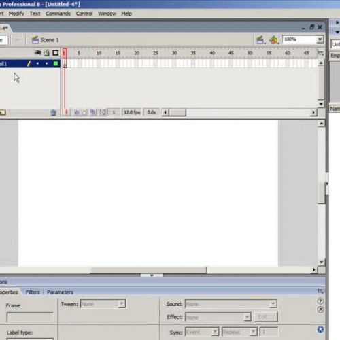
Task: Click stage horizontal scrollbar thumb
Action: [149, 270]
